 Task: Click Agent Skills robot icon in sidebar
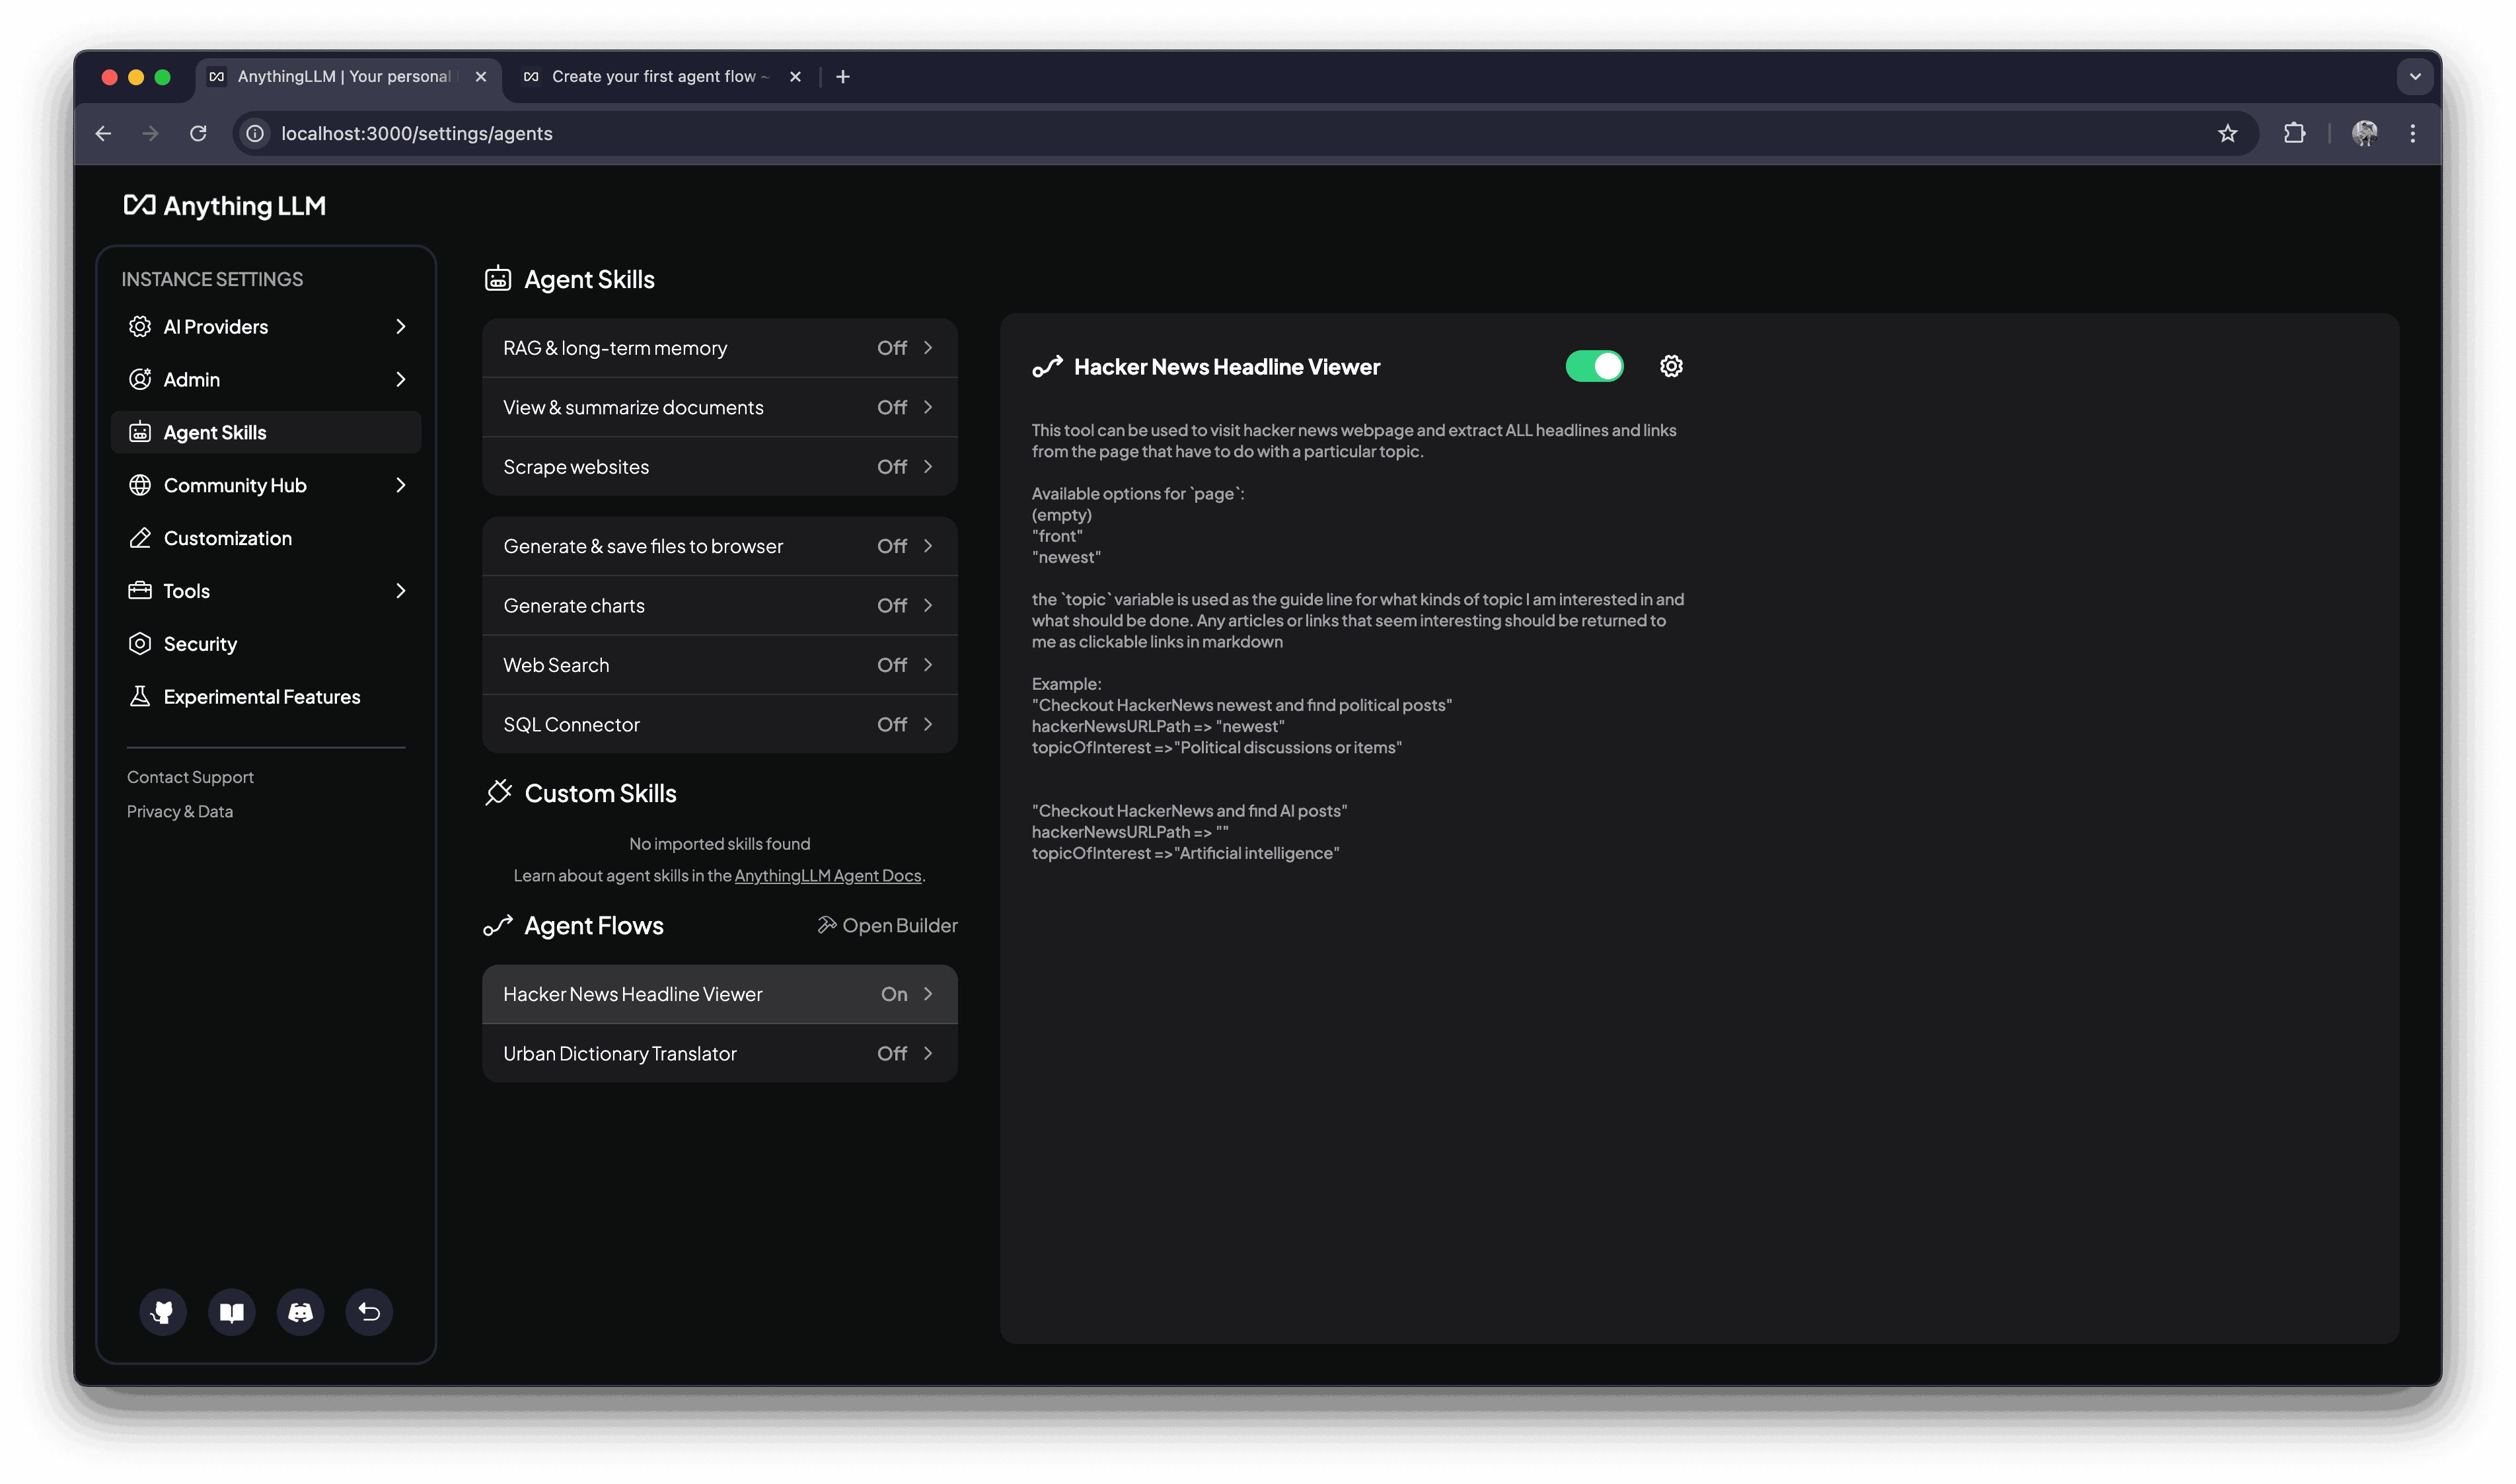140,432
